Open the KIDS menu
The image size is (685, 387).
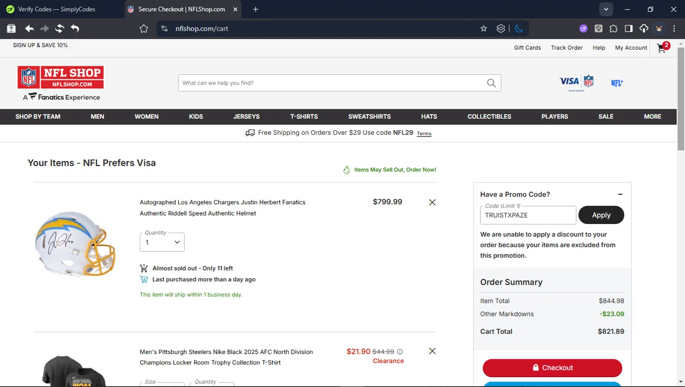tap(196, 117)
